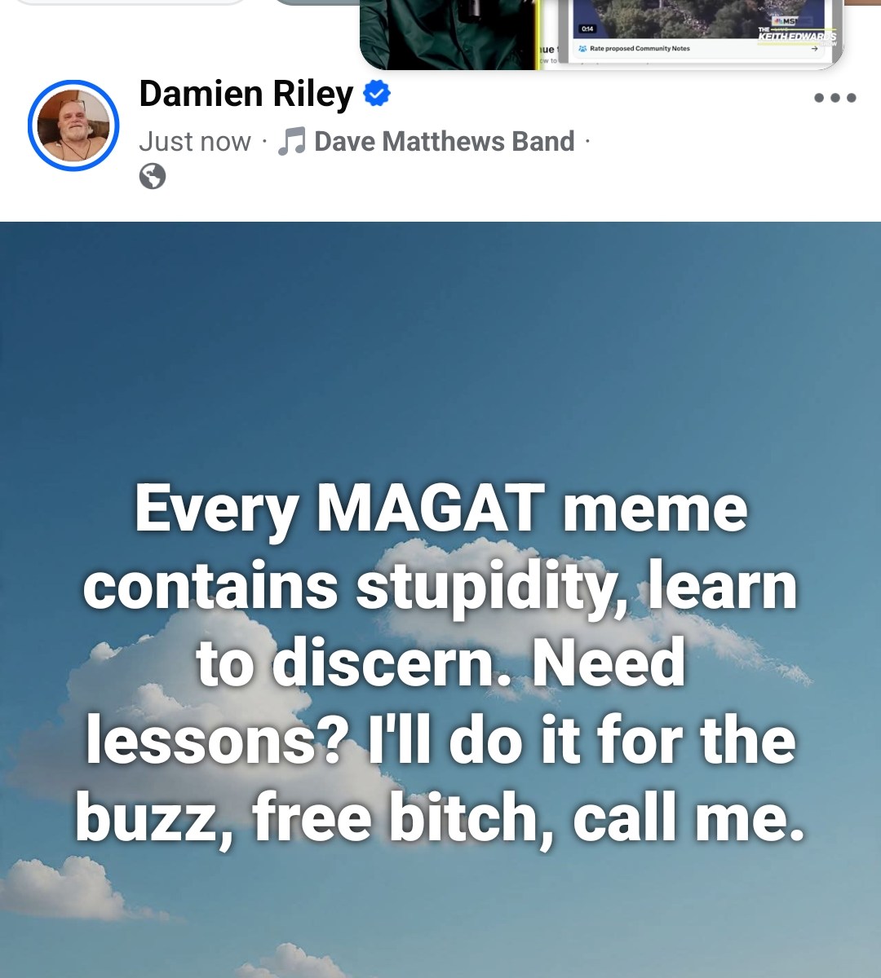Tap the blue verified badge beside Damien Riley
Screen dimensions: 881x978
coord(376,93)
